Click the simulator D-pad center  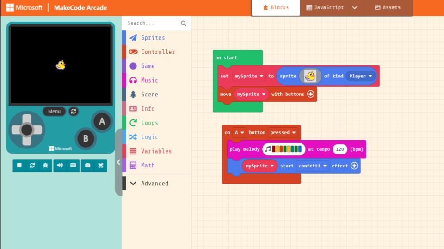(27, 130)
